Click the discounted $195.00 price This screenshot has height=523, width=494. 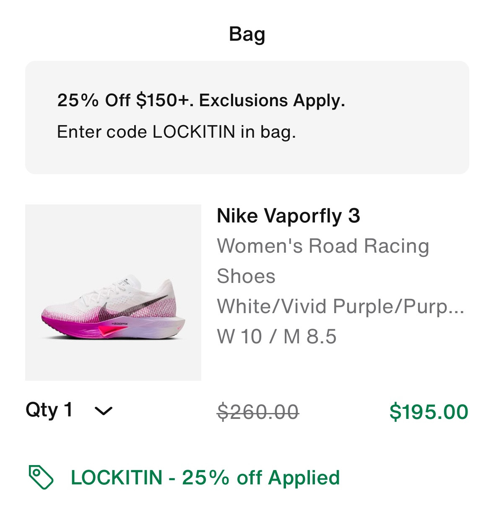tap(429, 411)
